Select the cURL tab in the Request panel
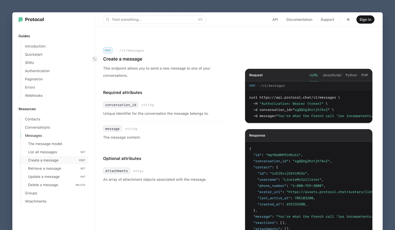 coord(314,75)
